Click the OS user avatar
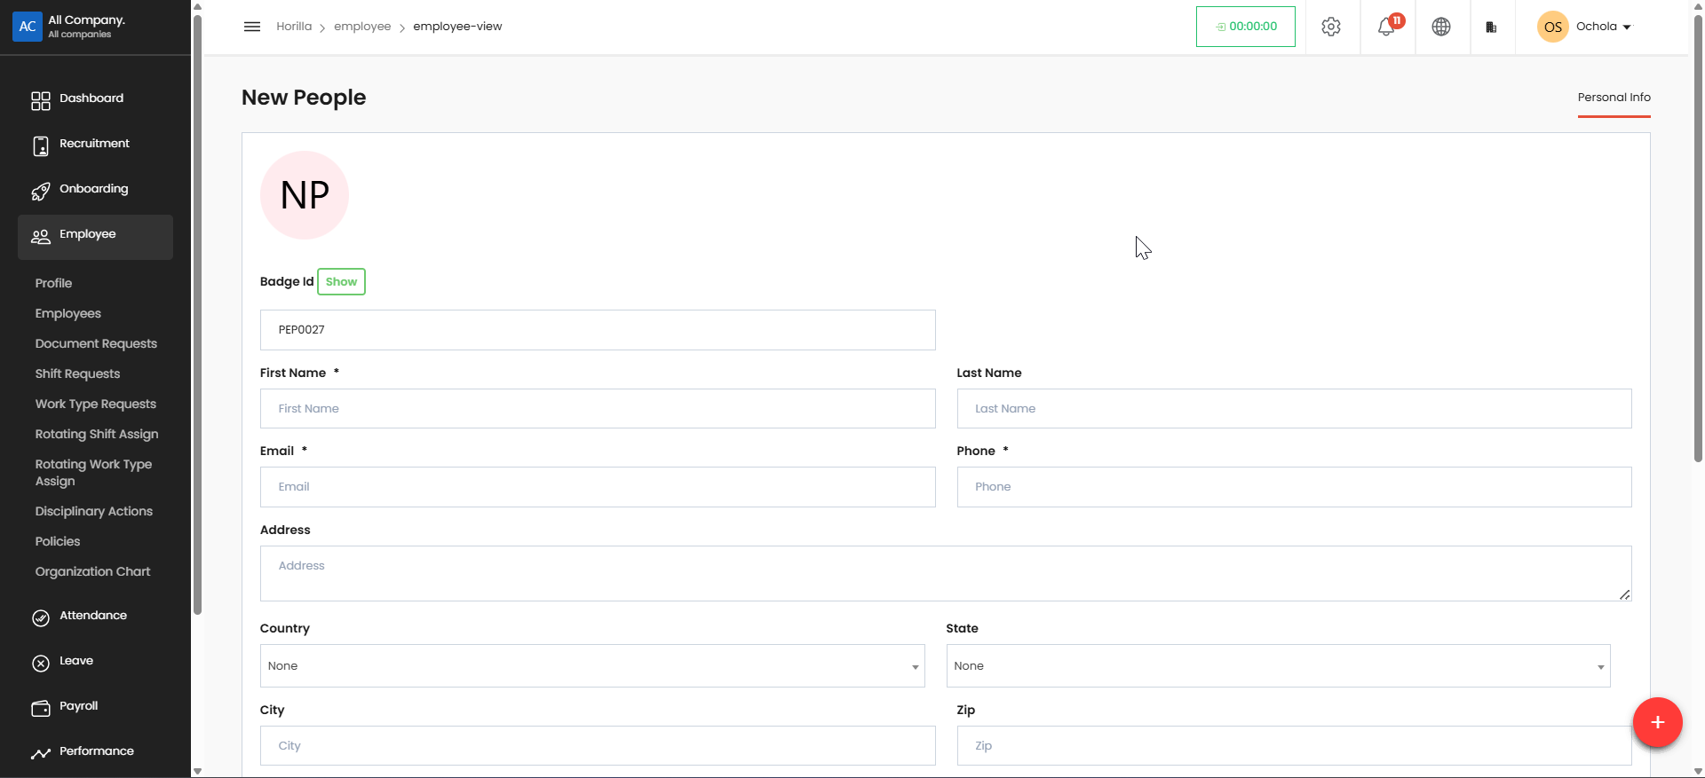Viewport: 1705px width, 778px height. tap(1553, 27)
